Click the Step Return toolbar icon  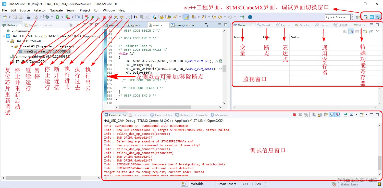click(128, 17)
